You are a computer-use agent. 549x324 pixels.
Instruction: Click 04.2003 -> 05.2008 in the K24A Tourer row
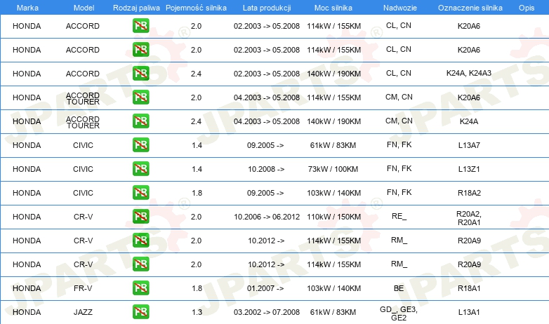tap(267, 121)
